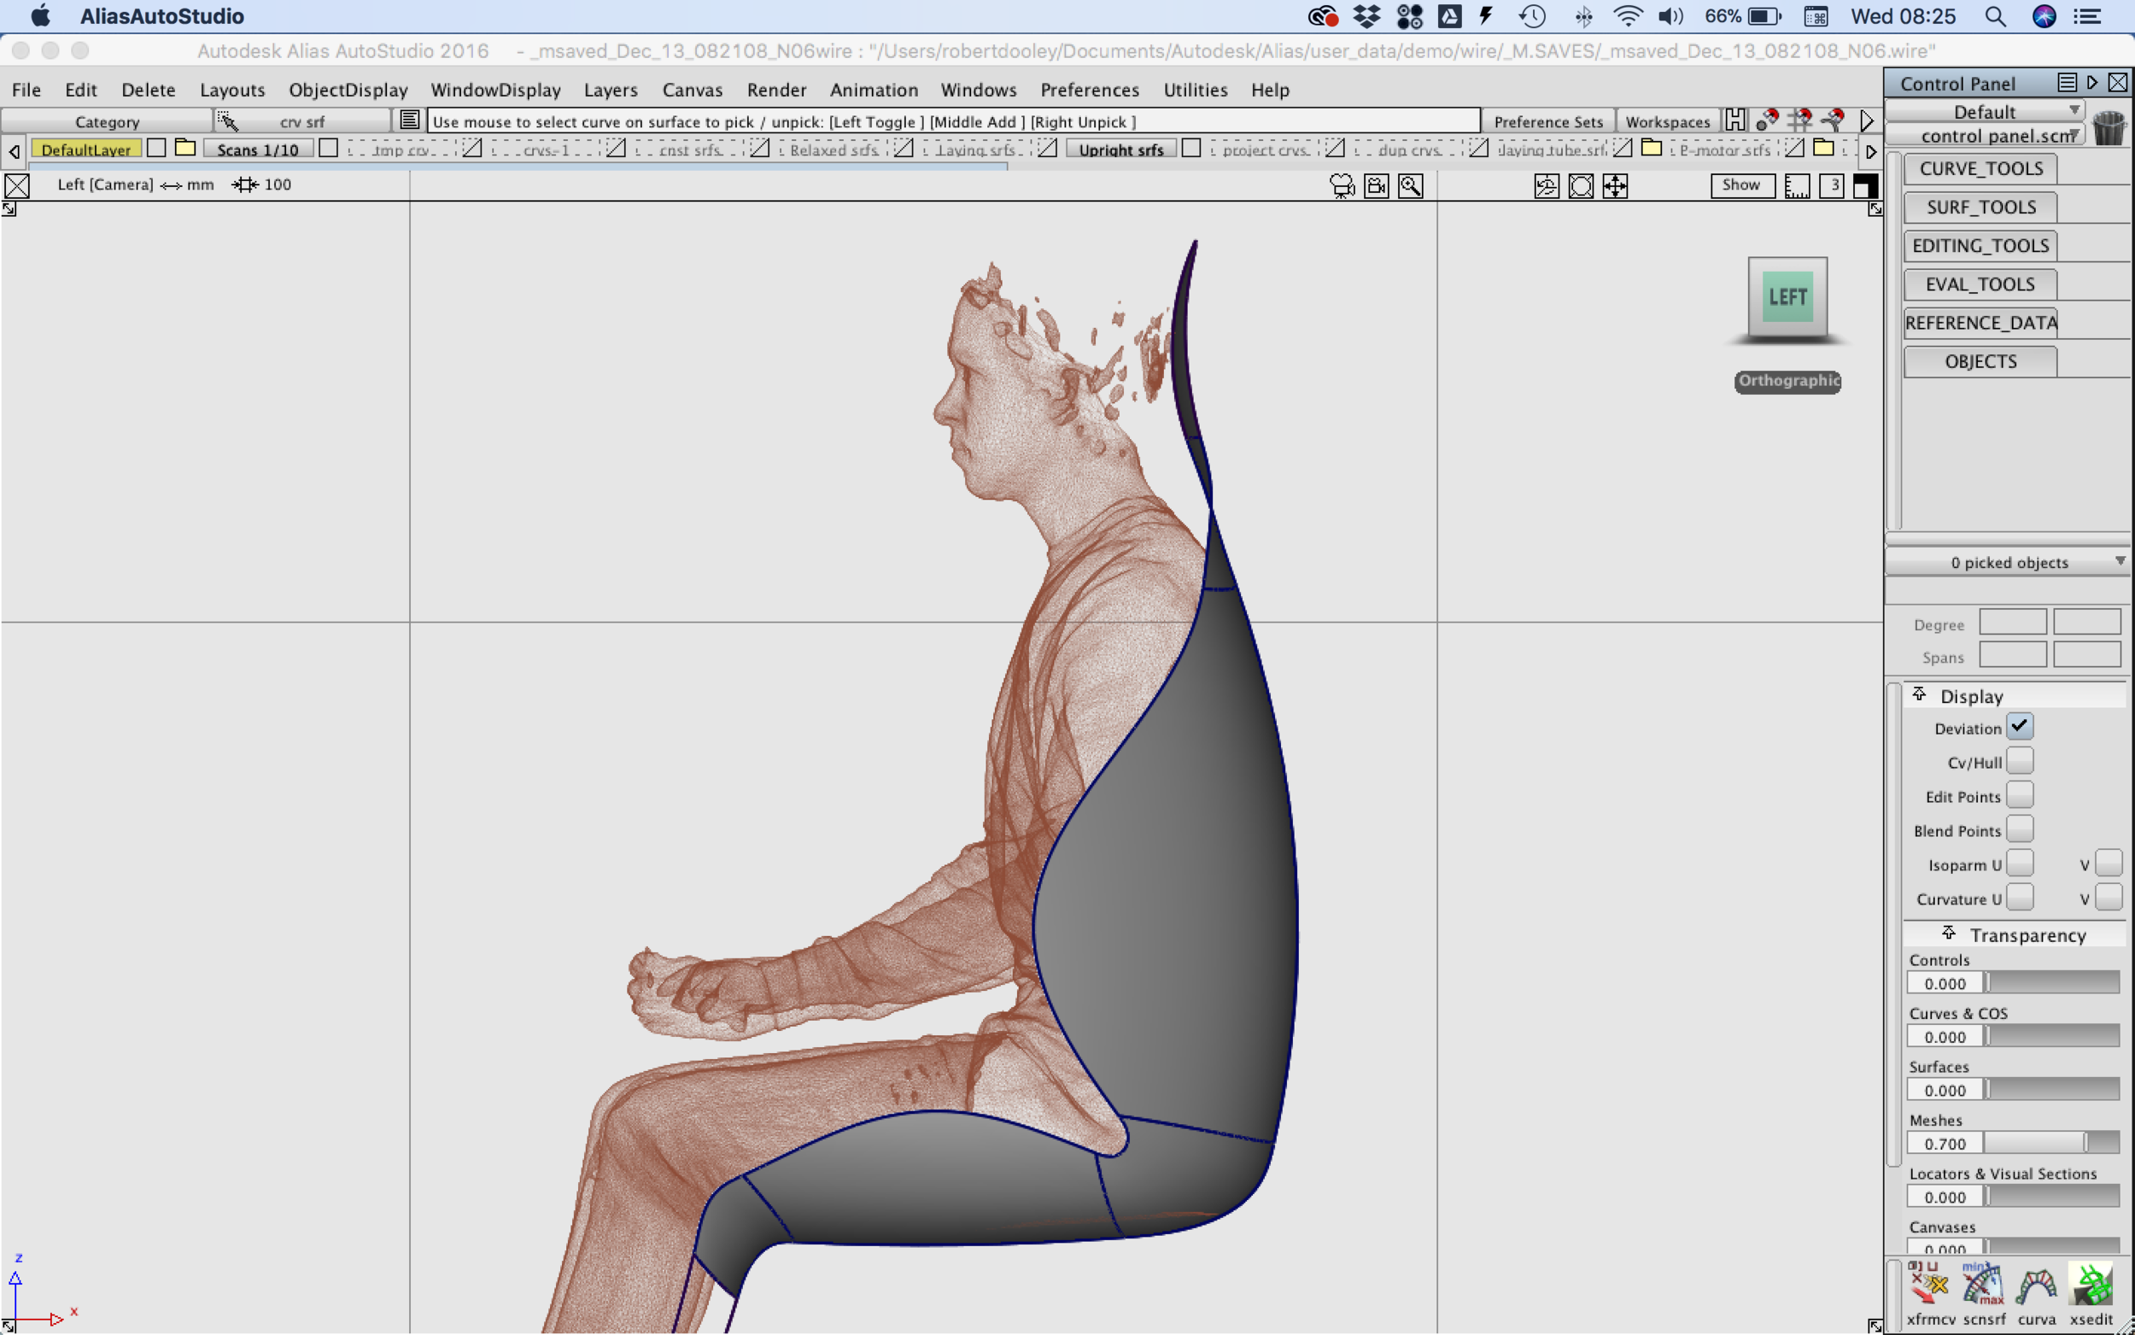Click the LEFT view cube face
This screenshot has width=2135, height=1335.
click(1787, 297)
